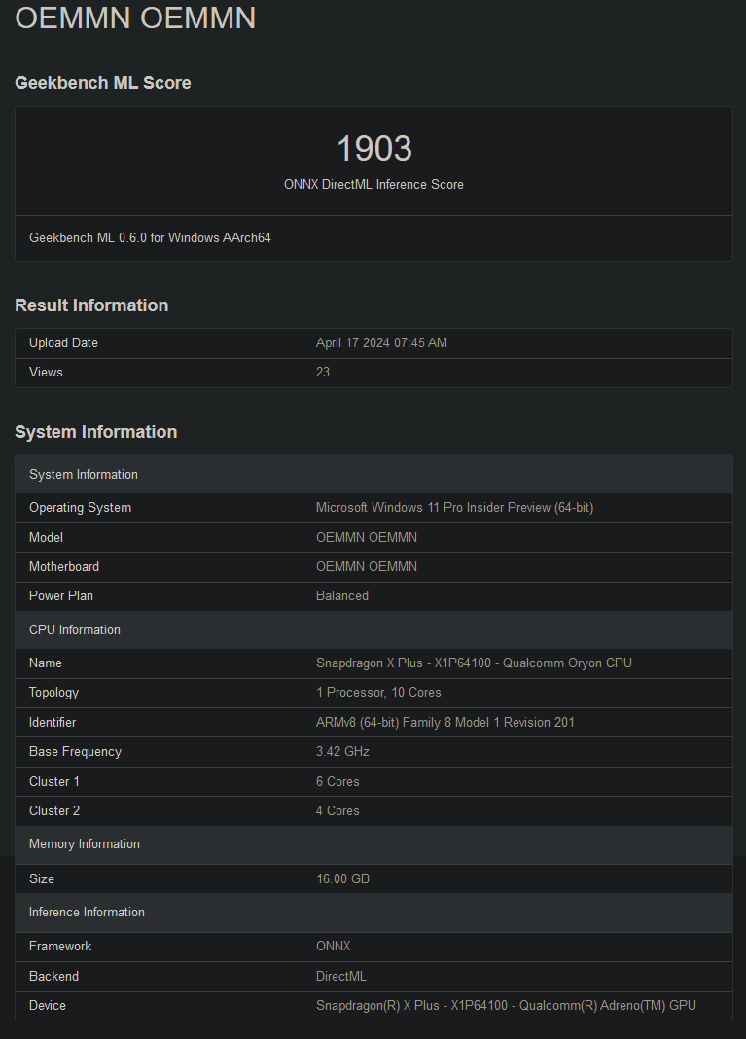Click the 1903 score value
The image size is (746, 1039).
(374, 148)
